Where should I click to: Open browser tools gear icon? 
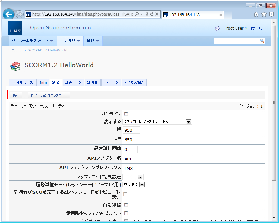[x=271, y=14]
